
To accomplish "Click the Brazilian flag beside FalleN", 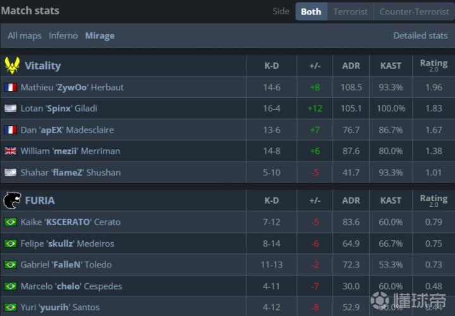I will click(x=10, y=265).
